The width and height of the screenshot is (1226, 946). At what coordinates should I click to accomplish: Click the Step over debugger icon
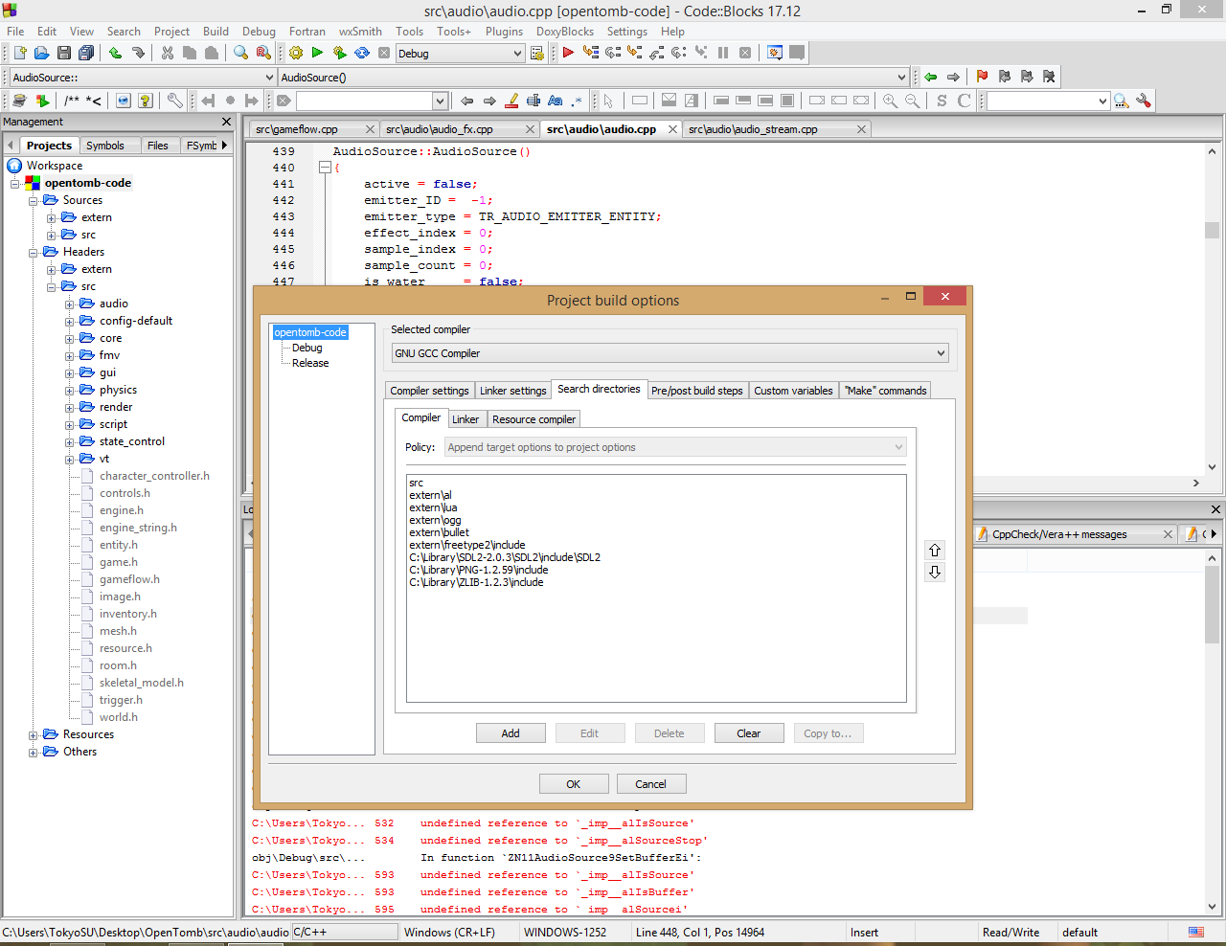pos(612,53)
